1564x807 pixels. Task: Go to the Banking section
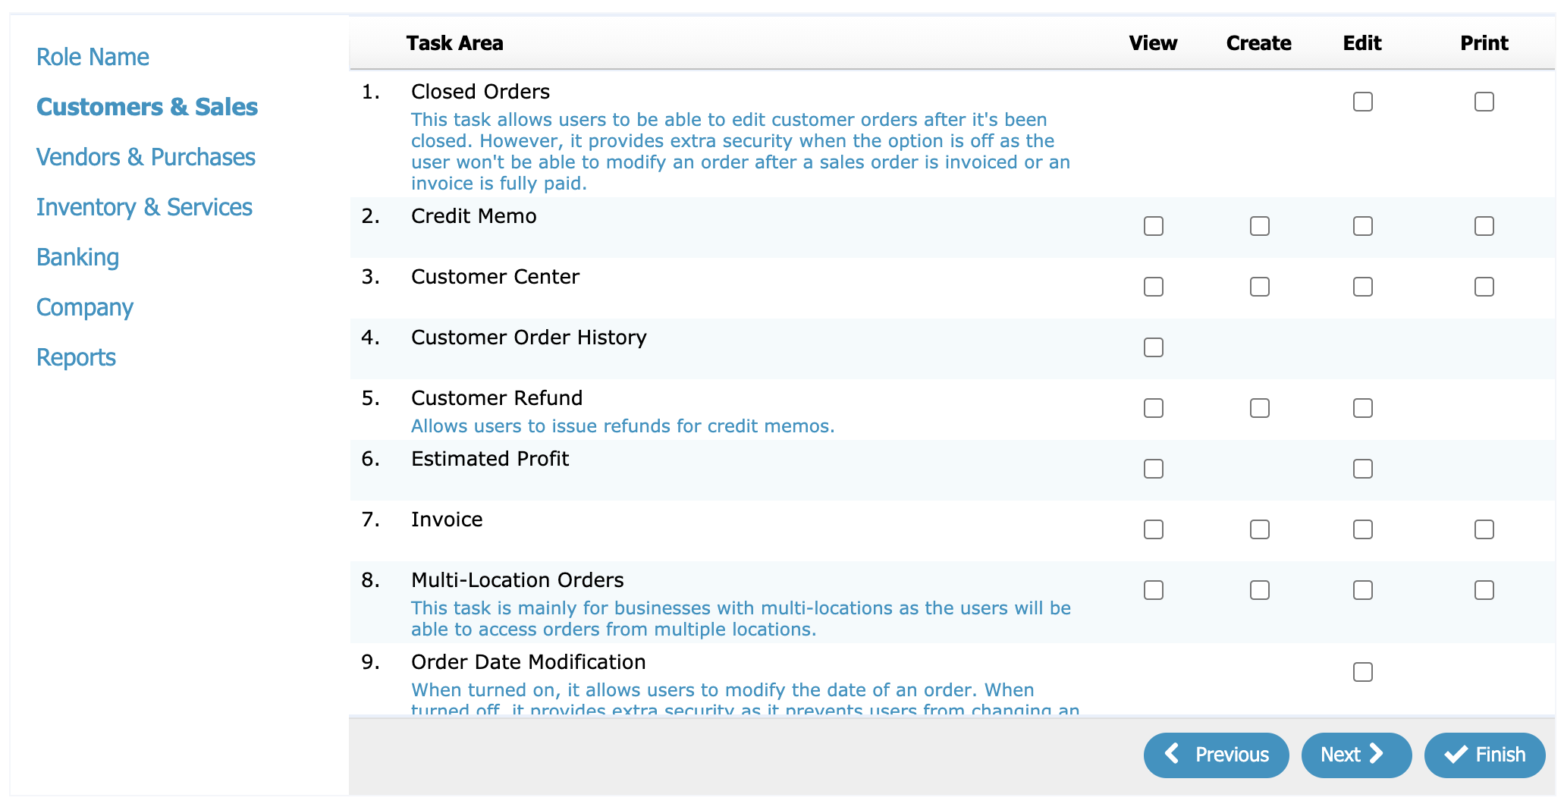(x=77, y=257)
